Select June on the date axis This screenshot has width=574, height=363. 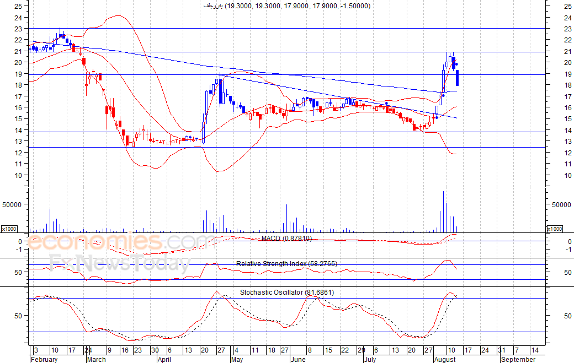[297, 359]
